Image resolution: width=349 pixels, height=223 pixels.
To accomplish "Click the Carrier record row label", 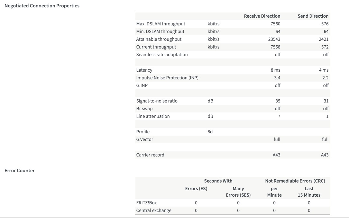I will click(x=150, y=155).
